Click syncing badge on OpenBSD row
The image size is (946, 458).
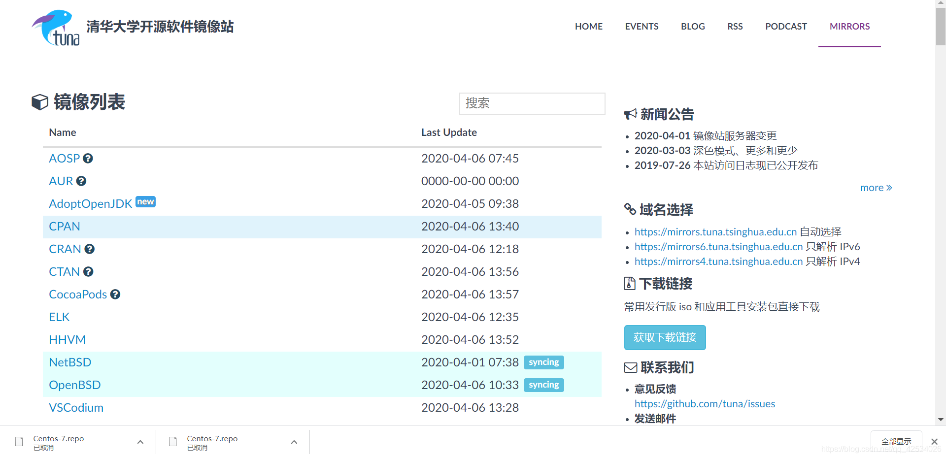[x=543, y=385]
